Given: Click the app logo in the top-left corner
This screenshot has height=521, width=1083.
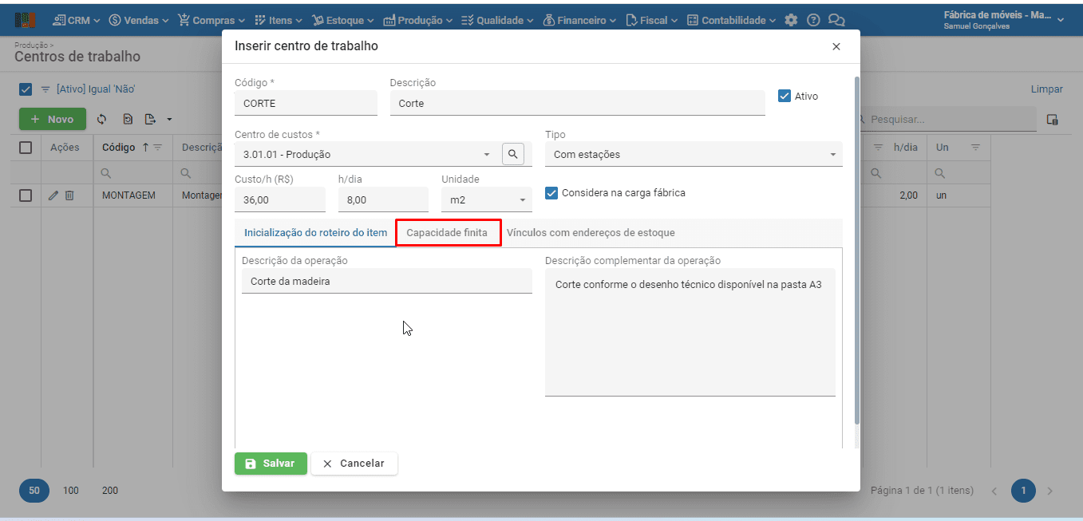Looking at the screenshot, I should 26,20.
